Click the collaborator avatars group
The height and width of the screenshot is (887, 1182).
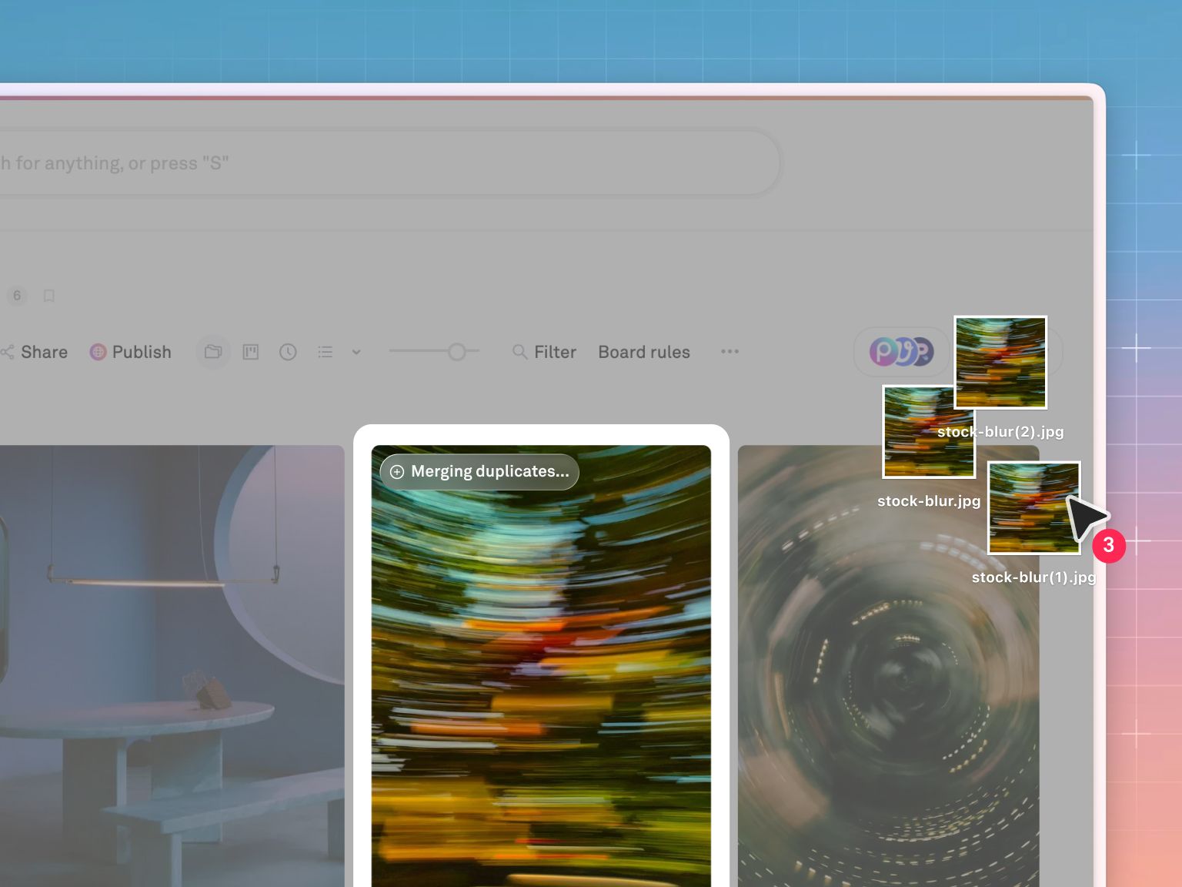901,353
